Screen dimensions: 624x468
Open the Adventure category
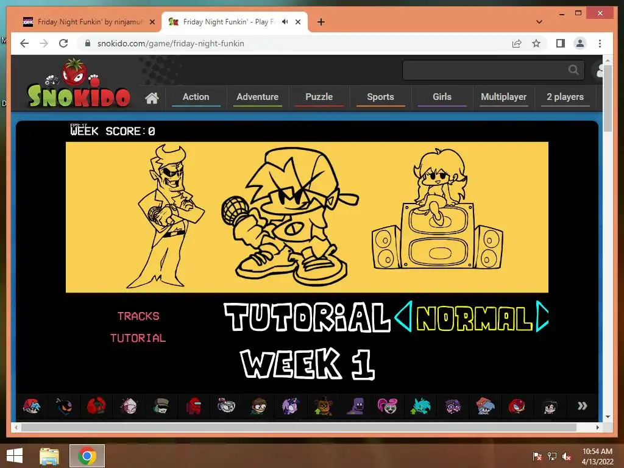pyautogui.click(x=258, y=97)
